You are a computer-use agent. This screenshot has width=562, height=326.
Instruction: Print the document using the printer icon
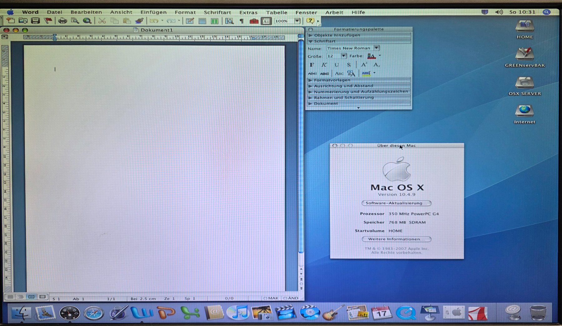click(x=62, y=21)
